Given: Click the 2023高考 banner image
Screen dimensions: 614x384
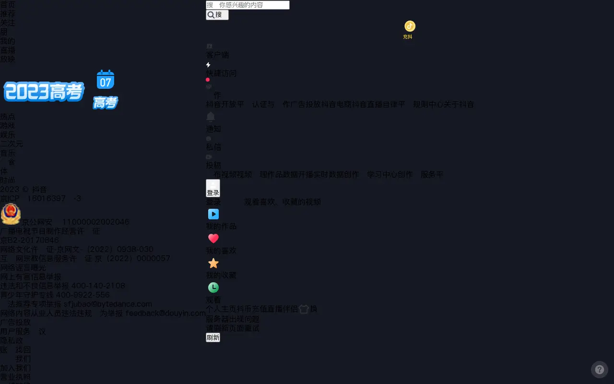Looking at the screenshot, I should point(44,92).
